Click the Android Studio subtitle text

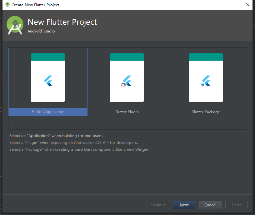pos(41,31)
